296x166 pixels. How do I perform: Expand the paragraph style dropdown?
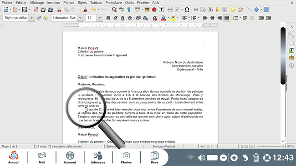click(31, 18)
